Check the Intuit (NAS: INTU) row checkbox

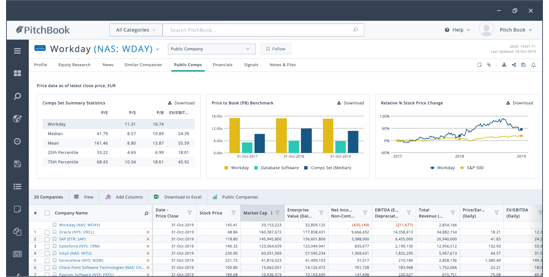coord(47,254)
